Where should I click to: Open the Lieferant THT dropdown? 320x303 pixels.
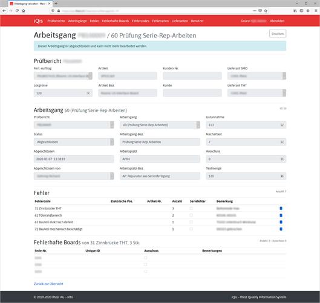coord(256,93)
